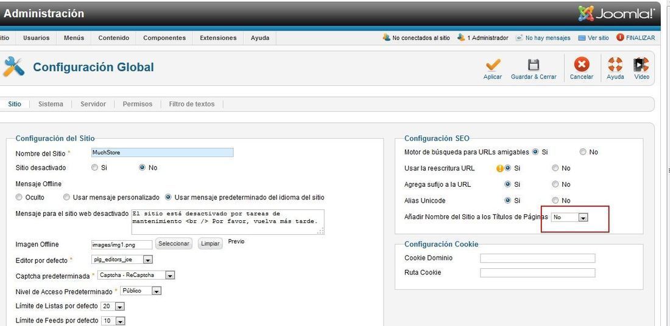Click the Cookie Dominio field
The image size is (670, 326).
tap(538, 258)
